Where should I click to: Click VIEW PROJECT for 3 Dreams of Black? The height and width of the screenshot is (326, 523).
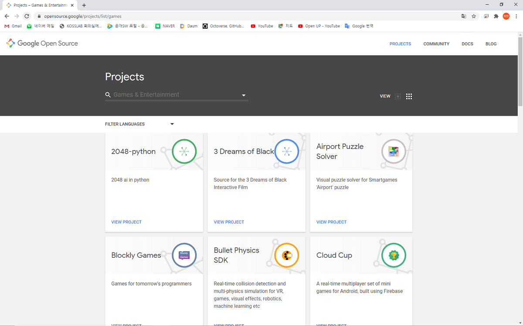229,222
